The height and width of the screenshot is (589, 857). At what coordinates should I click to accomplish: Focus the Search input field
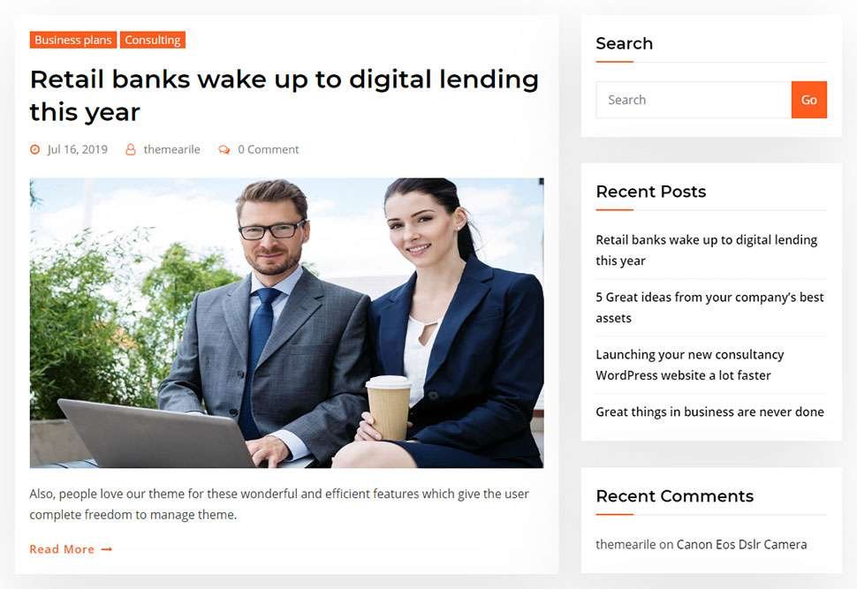coord(694,100)
